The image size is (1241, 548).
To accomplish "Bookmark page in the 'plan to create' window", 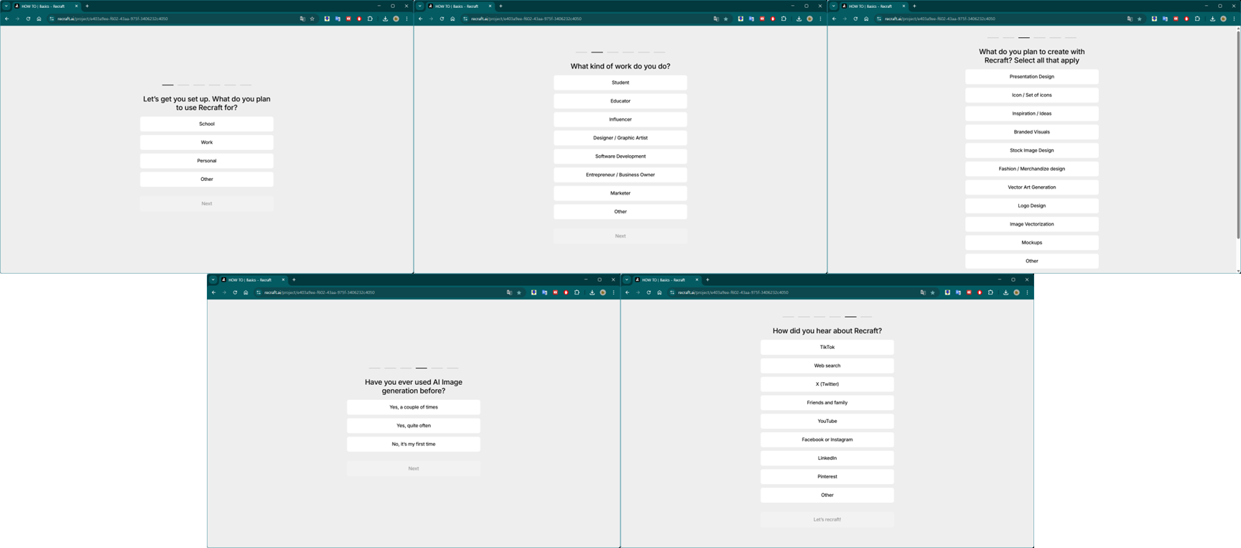I will click(1140, 19).
